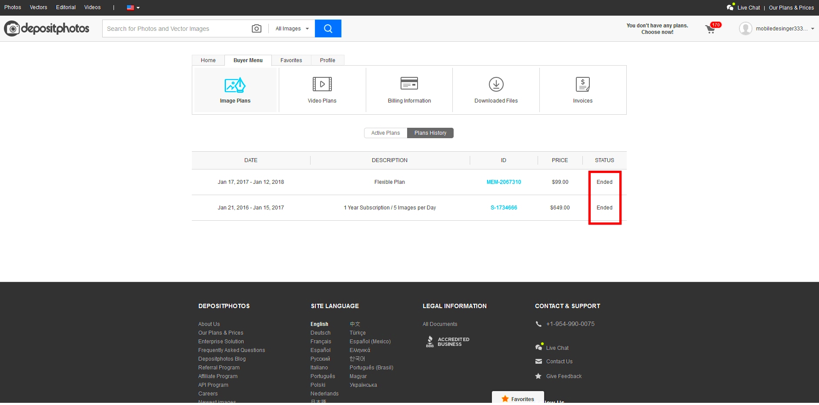Open Careers footer link
The image size is (819, 405).
pyautogui.click(x=208, y=394)
